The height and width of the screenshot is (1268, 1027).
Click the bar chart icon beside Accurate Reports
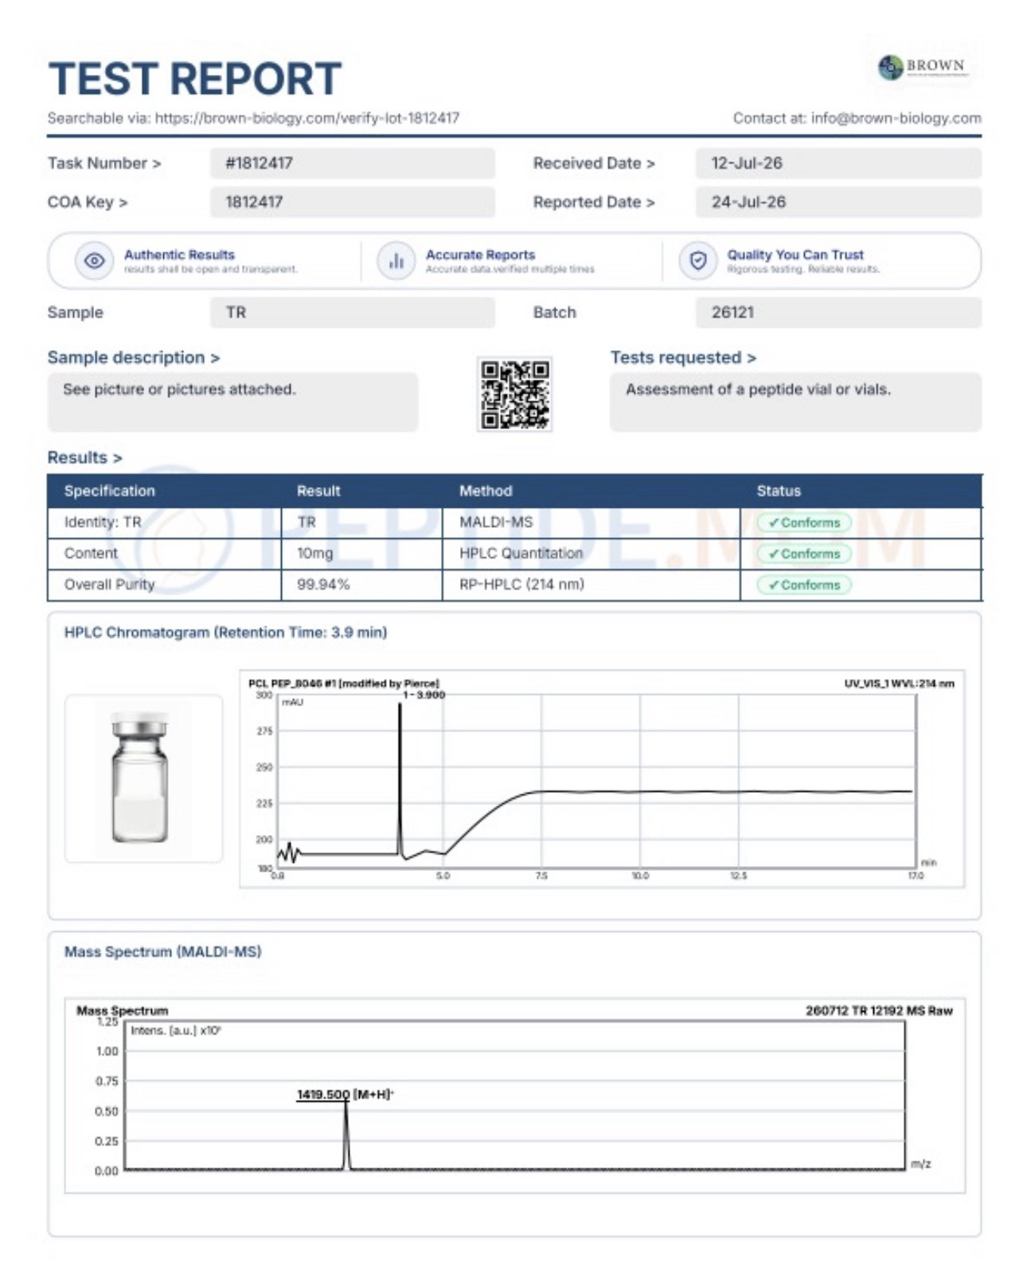[x=396, y=261]
